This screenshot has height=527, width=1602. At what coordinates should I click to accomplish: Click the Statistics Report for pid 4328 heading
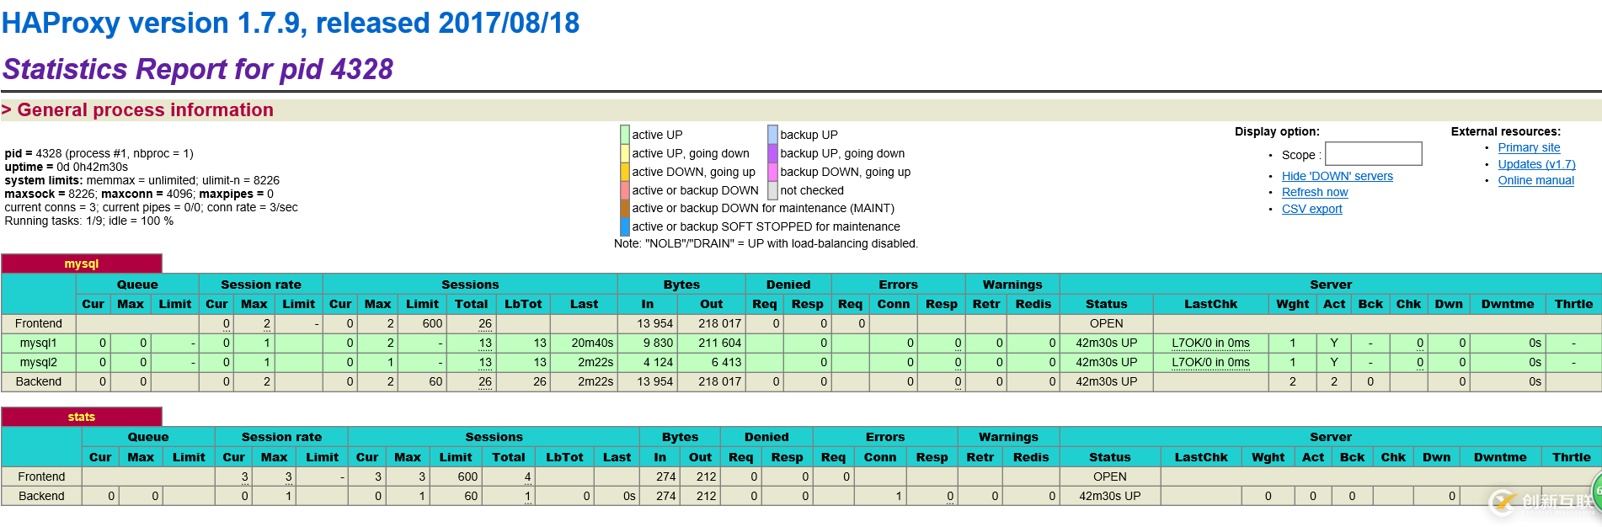tap(198, 69)
